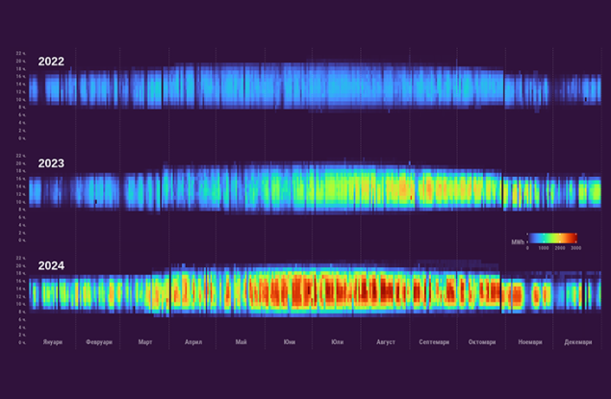Click the 0 ч. tick on 2024 axis

tap(21, 342)
